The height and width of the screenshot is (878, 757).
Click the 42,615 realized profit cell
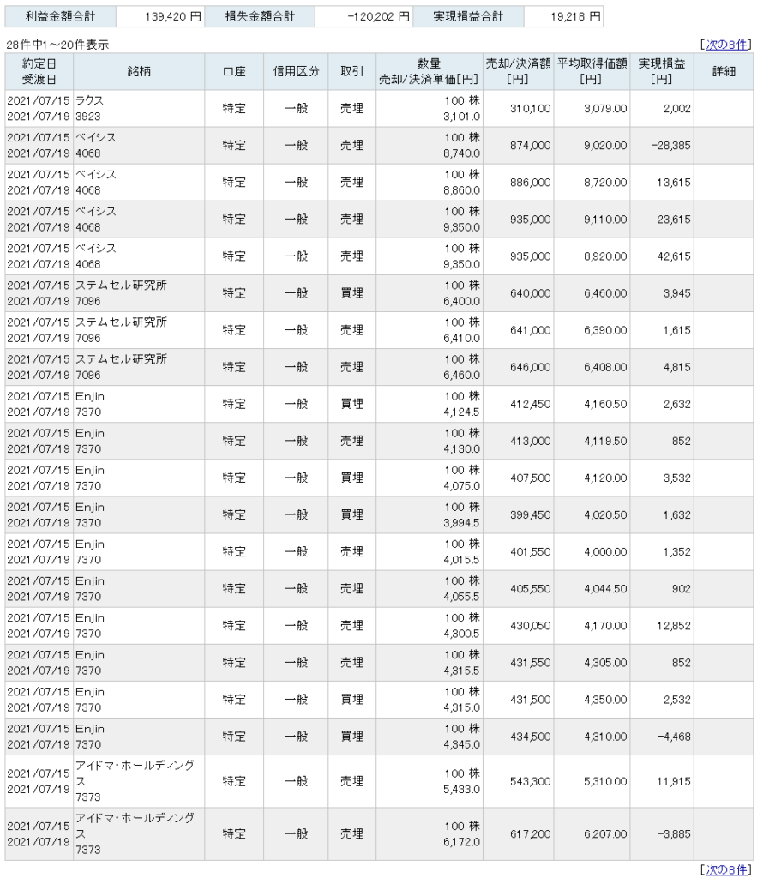point(662,256)
